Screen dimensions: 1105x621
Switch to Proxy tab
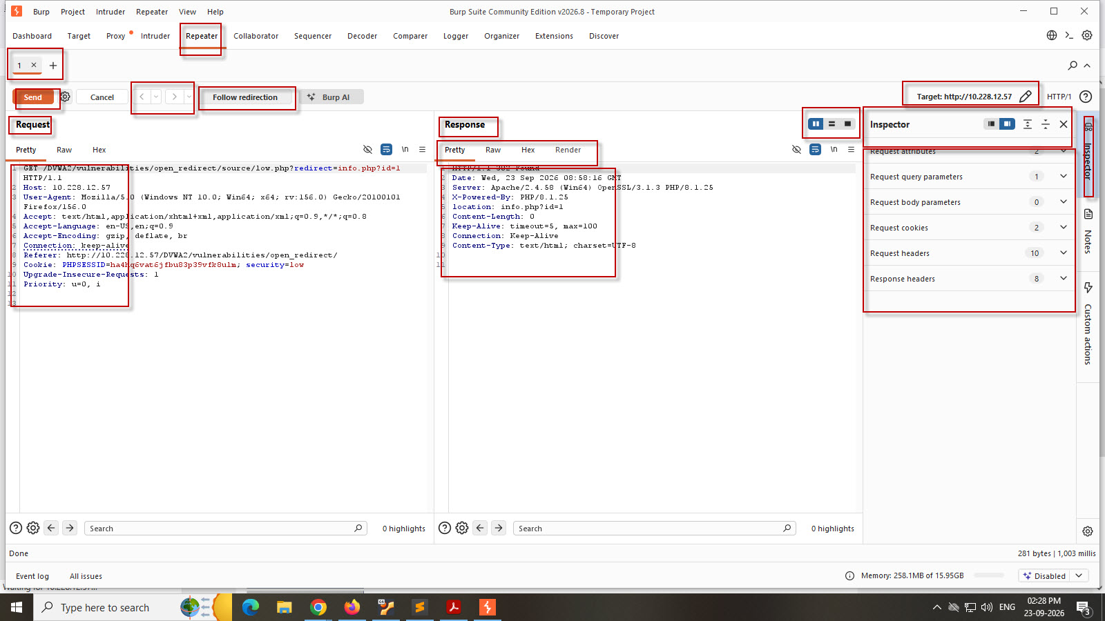coord(116,36)
